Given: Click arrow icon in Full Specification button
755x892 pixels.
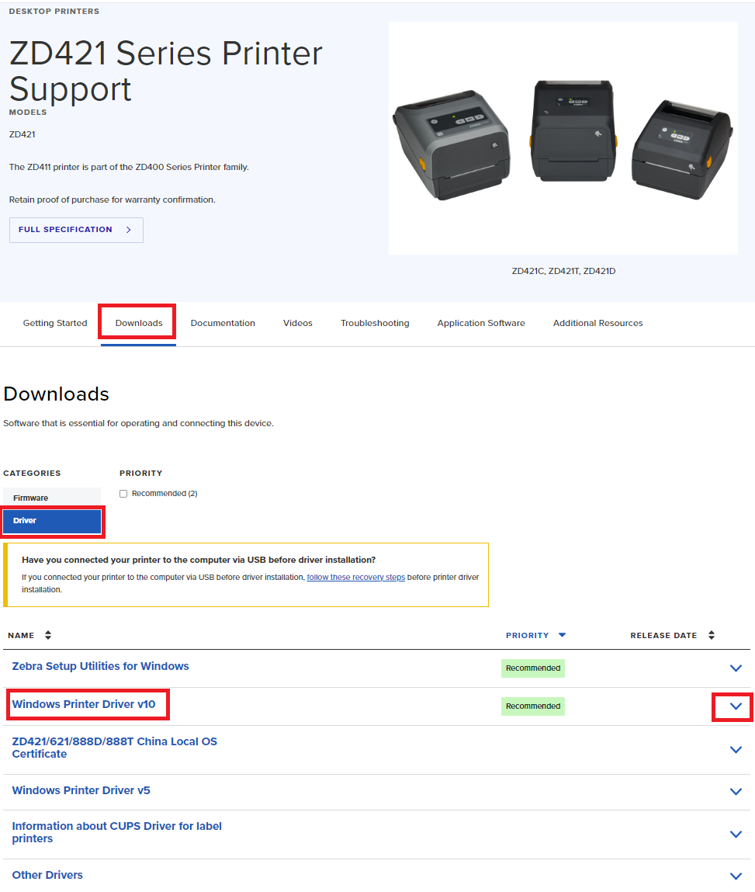Looking at the screenshot, I should (x=129, y=230).
